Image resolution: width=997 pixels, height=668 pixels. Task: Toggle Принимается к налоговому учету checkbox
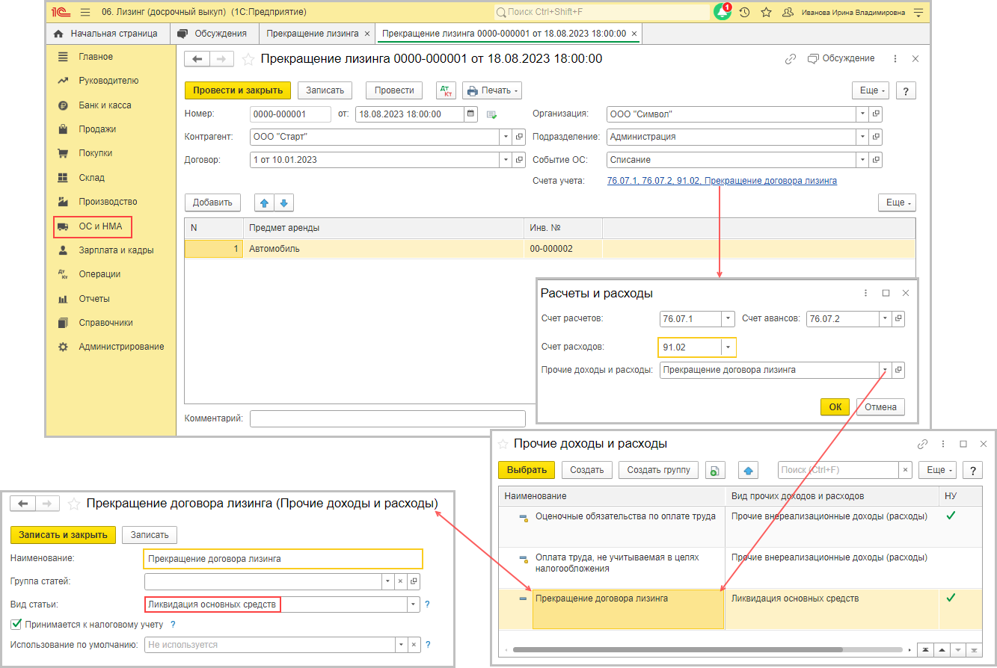click(x=16, y=624)
